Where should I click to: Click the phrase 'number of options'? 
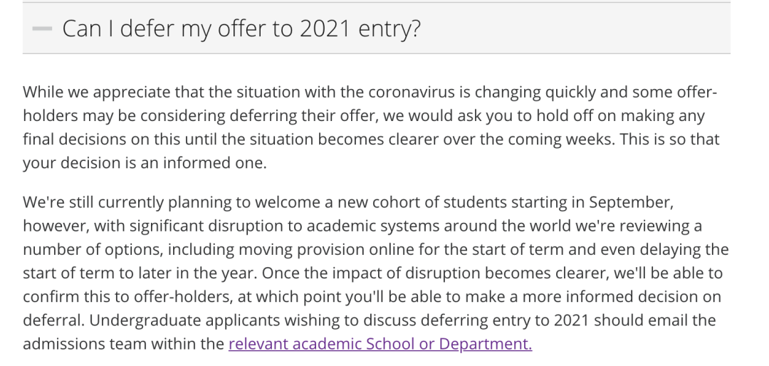point(93,250)
